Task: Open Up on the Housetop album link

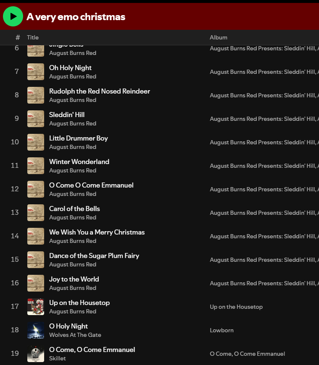Action: pyautogui.click(x=236, y=307)
